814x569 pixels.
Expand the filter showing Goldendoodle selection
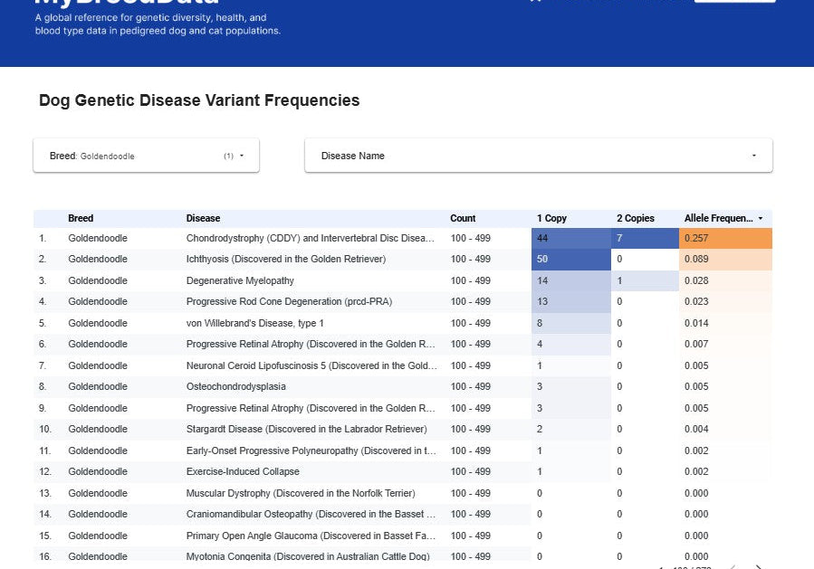pos(145,154)
